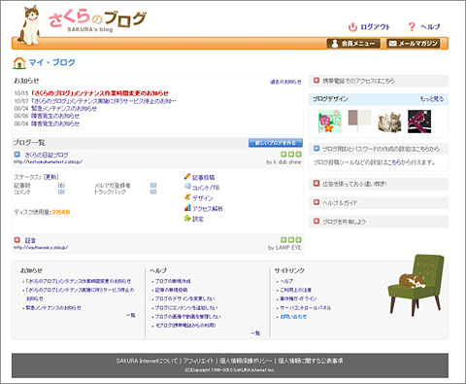
Task: Click the 新しいブログを作る button
Action: click(x=276, y=143)
